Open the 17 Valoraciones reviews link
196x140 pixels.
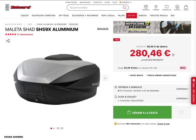click(x=25, y=34)
